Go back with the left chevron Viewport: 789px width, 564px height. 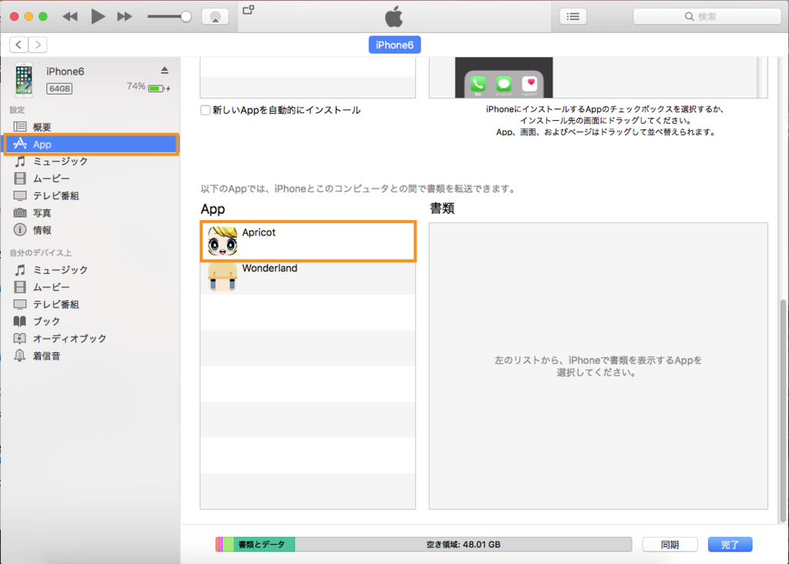click(x=18, y=45)
